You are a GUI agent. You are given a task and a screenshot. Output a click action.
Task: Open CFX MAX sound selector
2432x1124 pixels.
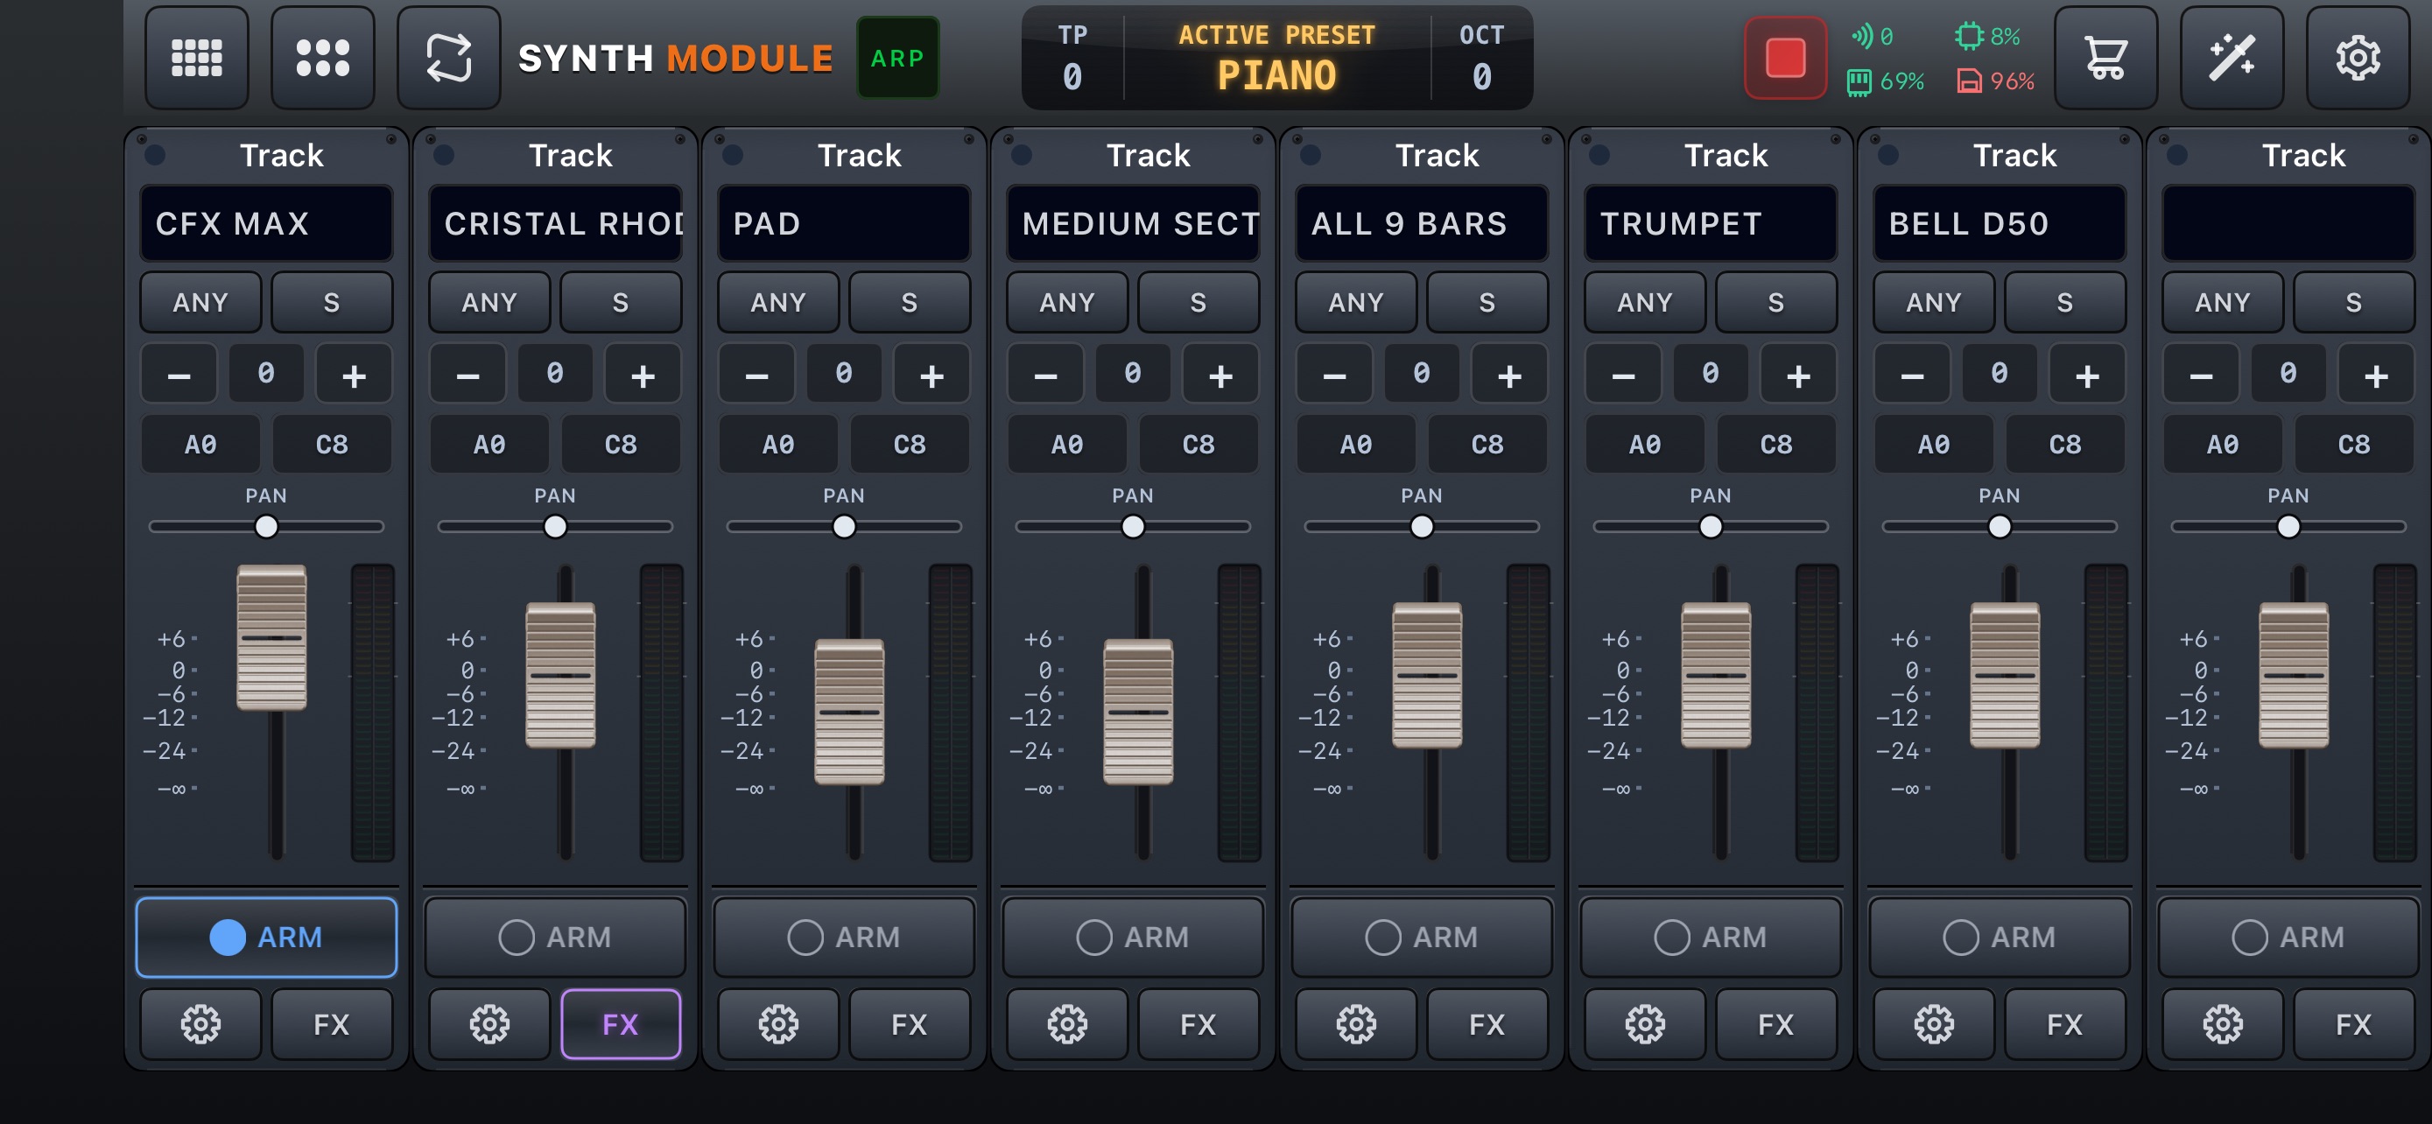click(x=266, y=222)
